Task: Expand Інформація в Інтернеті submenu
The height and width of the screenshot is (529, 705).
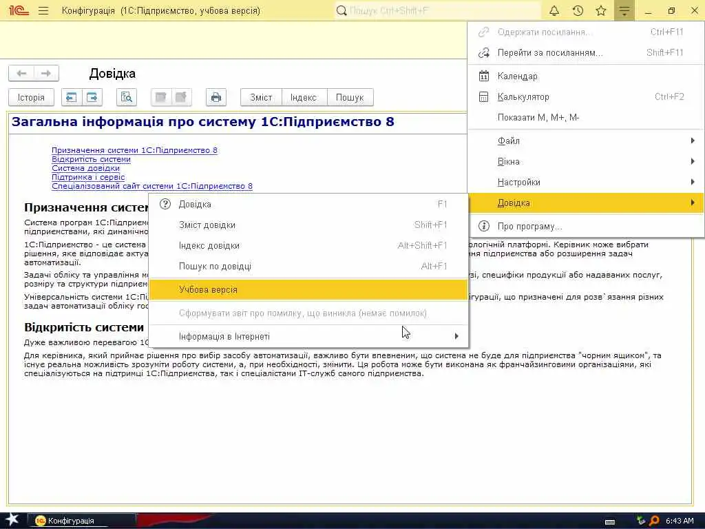Action: (x=308, y=336)
